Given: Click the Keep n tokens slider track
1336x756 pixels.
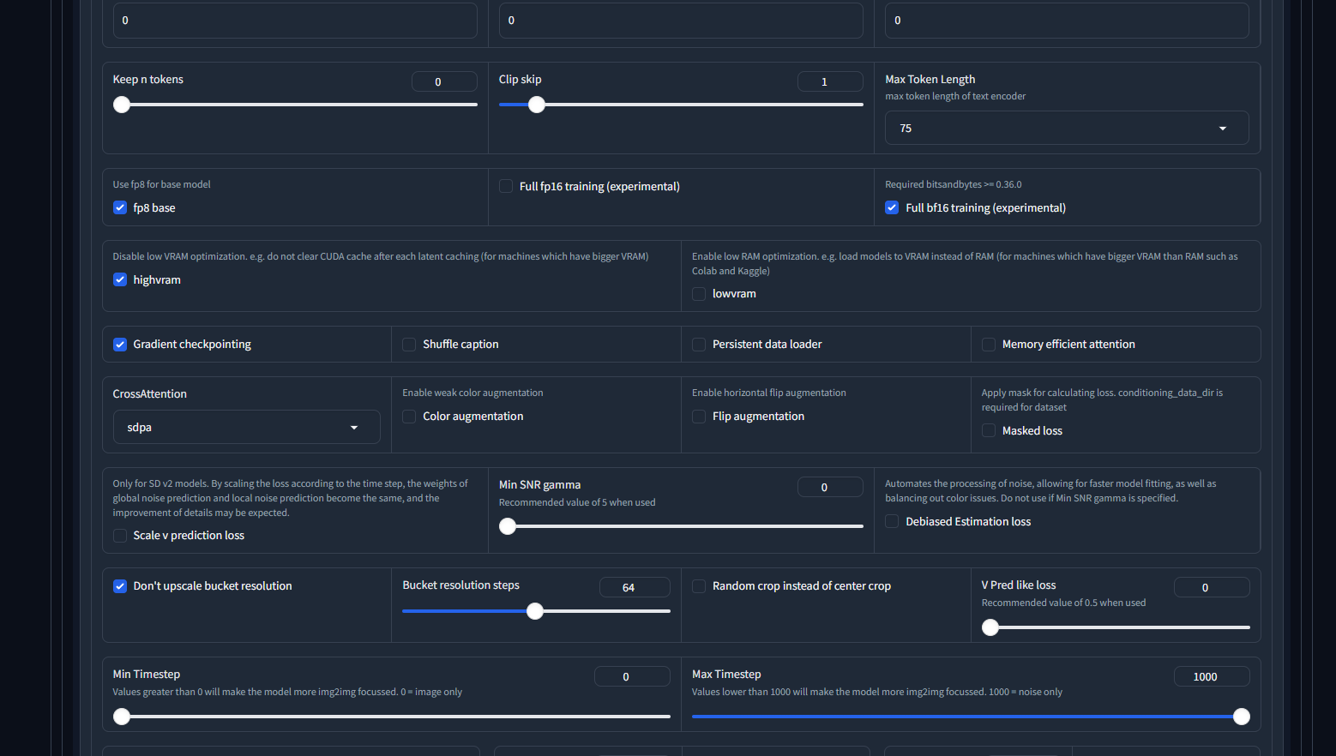Looking at the screenshot, I should [295, 105].
